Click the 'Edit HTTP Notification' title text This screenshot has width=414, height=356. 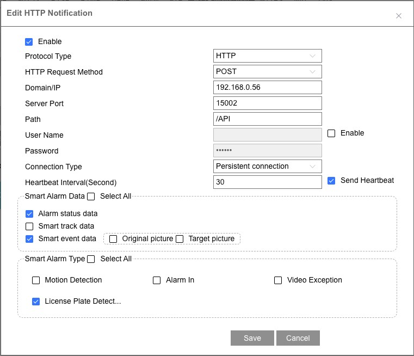click(50, 13)
